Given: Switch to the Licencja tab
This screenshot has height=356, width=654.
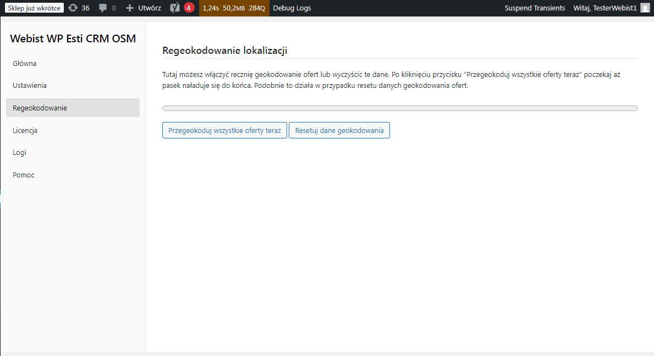Looking at the screenshot, I should [25, 130].
